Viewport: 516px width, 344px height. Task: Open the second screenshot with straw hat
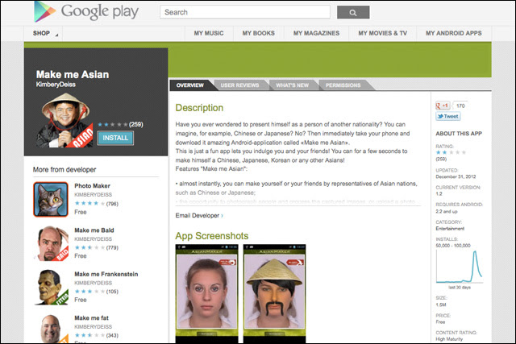click(274, 294)
